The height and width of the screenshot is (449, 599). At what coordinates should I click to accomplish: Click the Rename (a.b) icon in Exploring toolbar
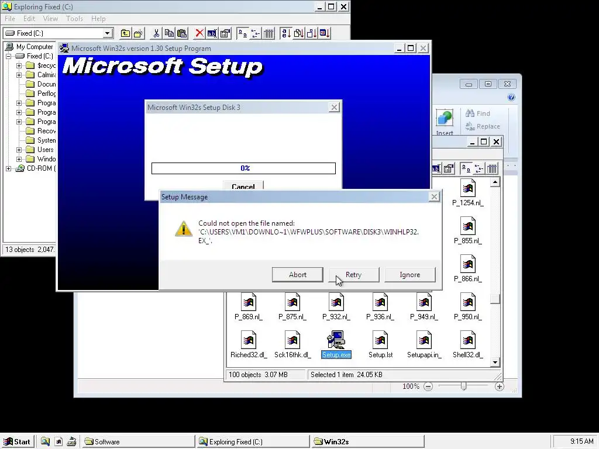(x=212, y=33)
